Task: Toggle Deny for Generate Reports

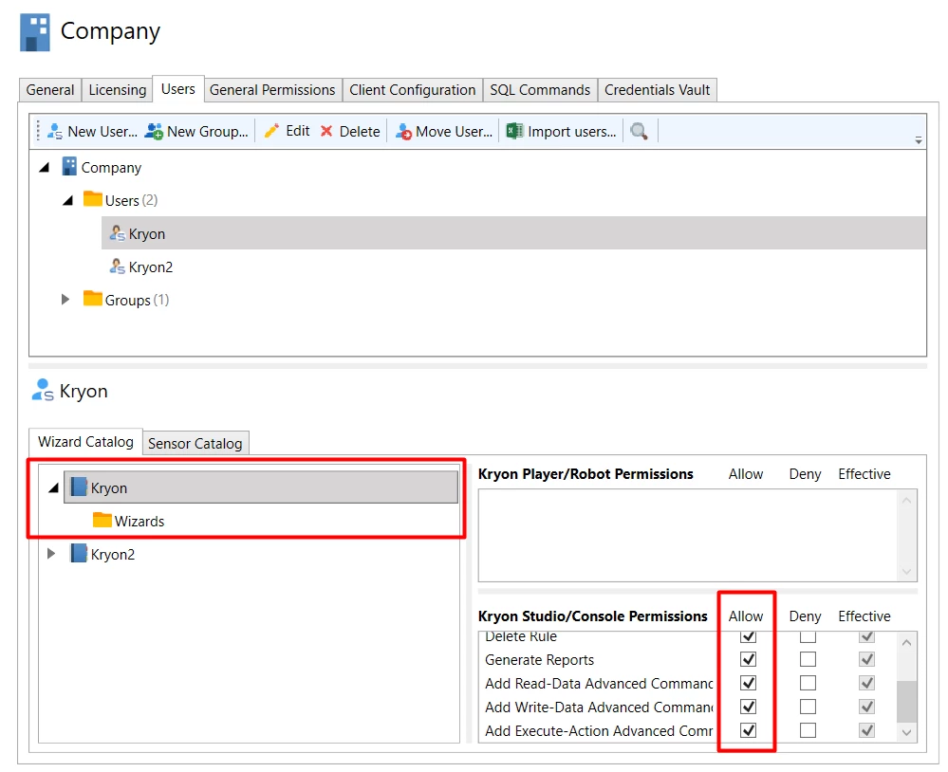Action: pos(808,659)
